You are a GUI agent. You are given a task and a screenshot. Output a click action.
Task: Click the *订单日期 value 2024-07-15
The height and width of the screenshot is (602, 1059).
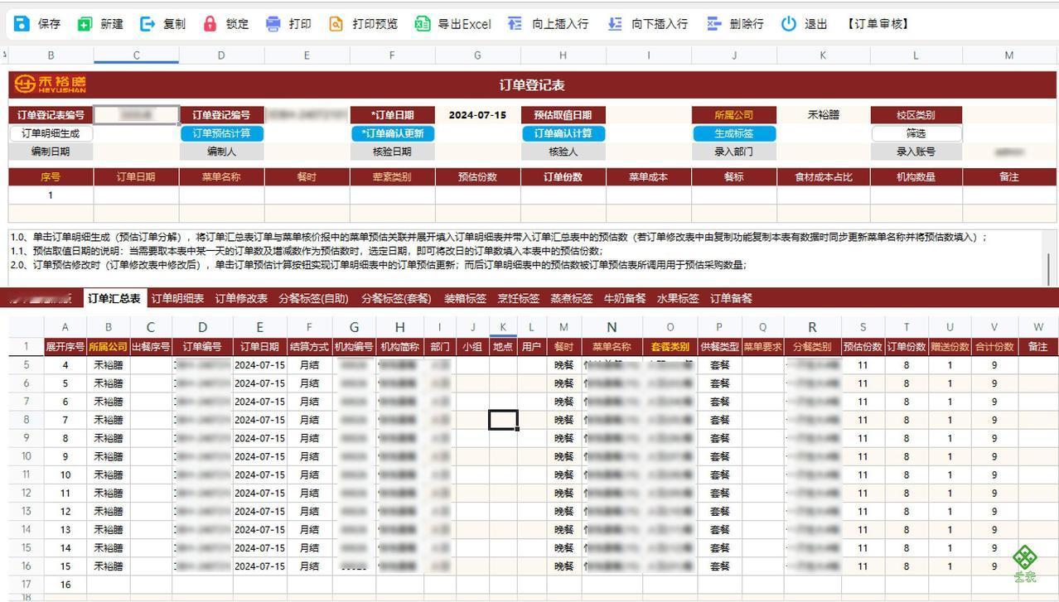coord(477,115)
